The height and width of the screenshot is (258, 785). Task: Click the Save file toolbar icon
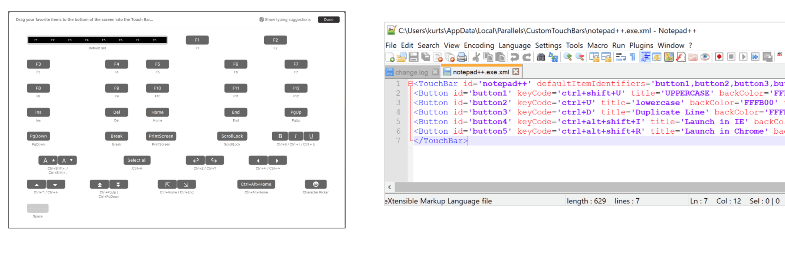tap(413, 57)
